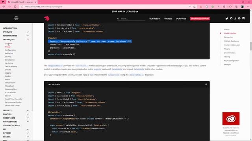Open the NestJS Twitter icon link

click(x=227, y=18)
